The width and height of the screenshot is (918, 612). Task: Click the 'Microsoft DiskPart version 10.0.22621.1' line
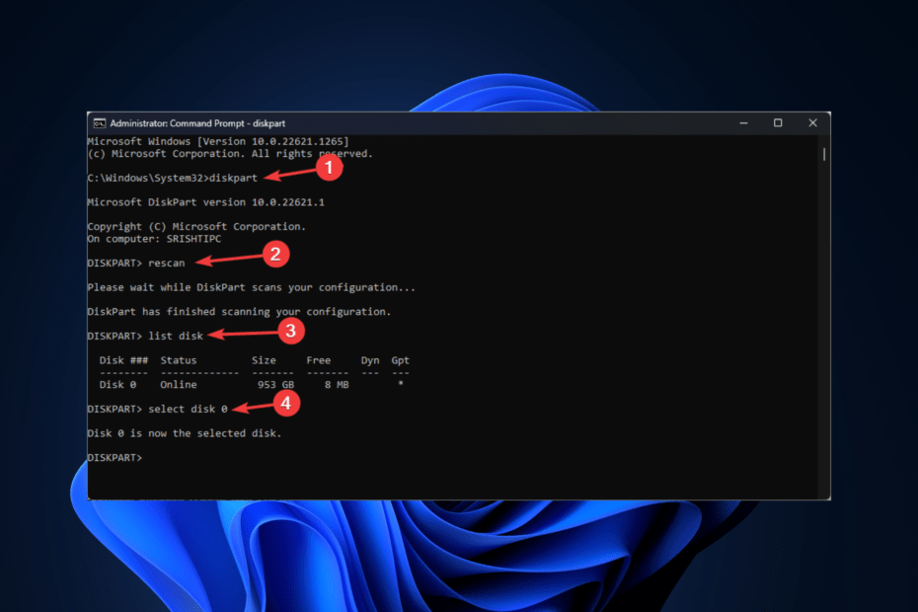click(x=205, y=202)
